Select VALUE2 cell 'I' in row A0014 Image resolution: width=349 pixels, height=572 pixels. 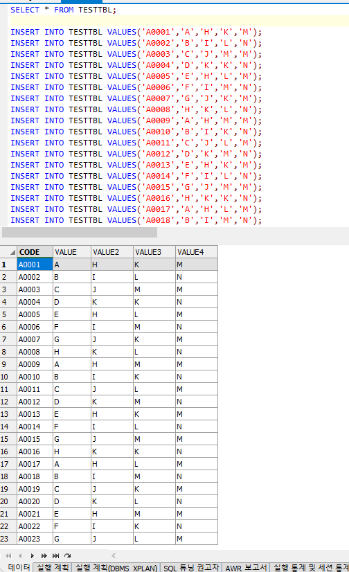[112, 427]
